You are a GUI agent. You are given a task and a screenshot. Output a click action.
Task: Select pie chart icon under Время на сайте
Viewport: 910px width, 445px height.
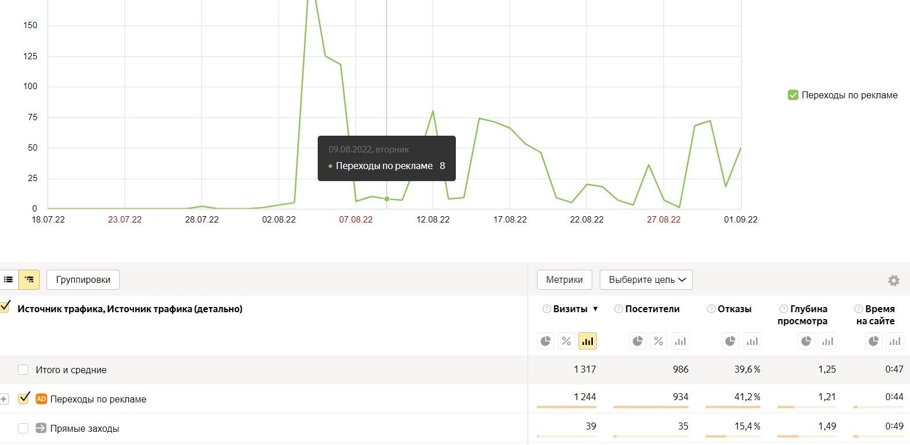pos(874,341)
